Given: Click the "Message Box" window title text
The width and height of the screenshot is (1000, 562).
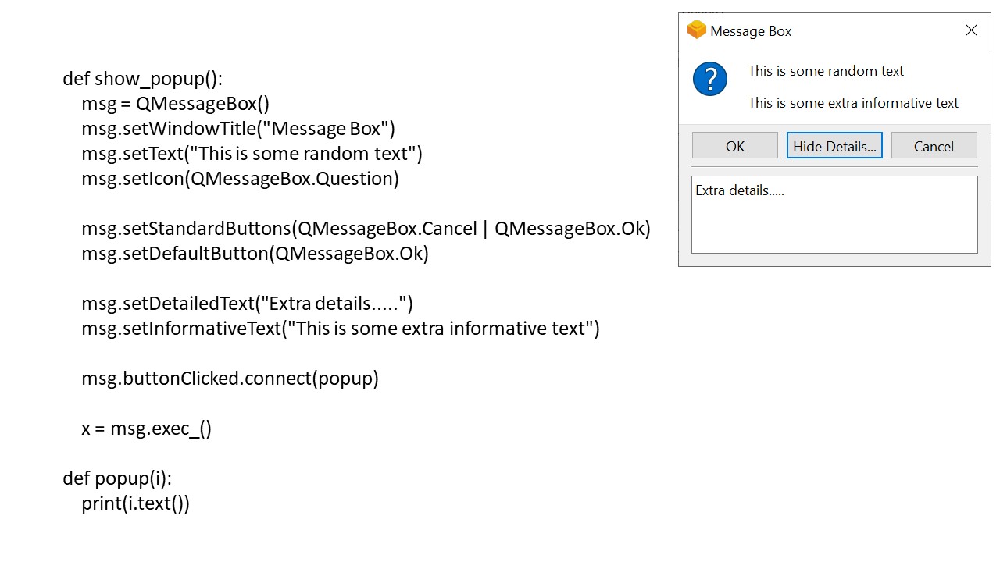Looking at the screenshot, I should (x=751, y=31).
